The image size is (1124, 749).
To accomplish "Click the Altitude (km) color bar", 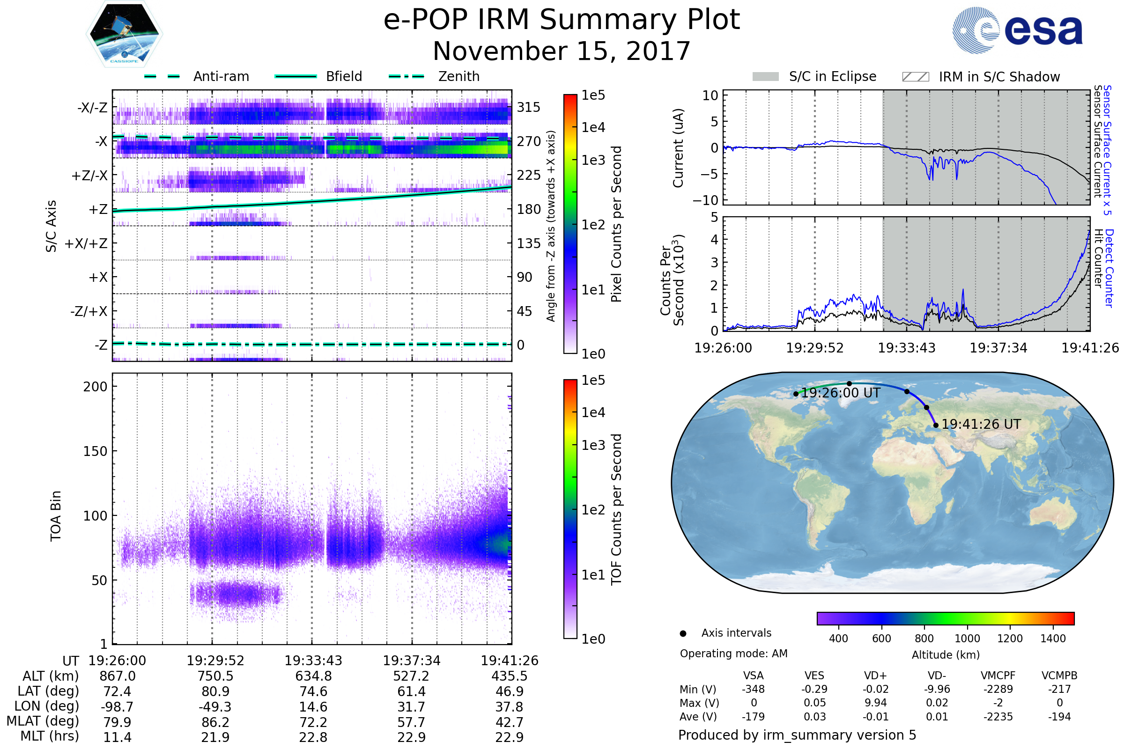I will tap(945, 618).
